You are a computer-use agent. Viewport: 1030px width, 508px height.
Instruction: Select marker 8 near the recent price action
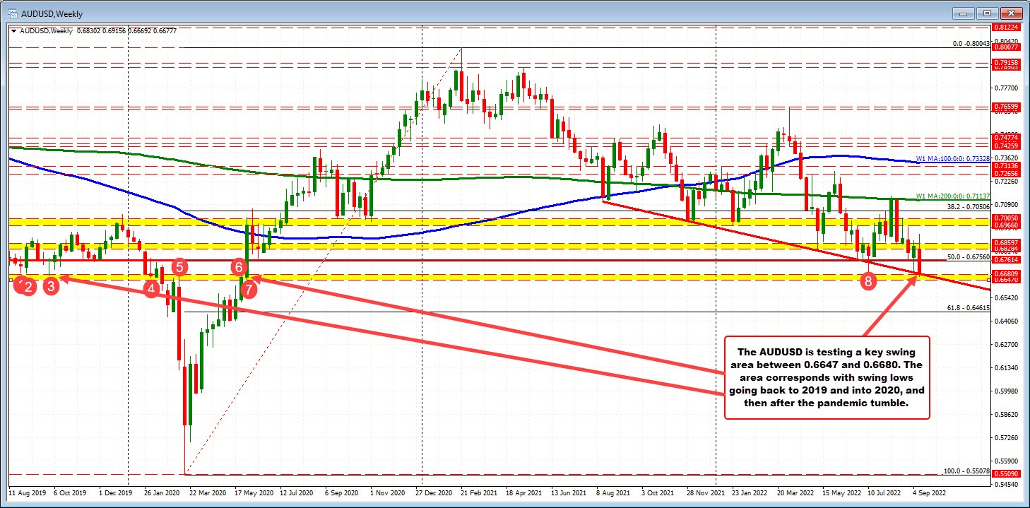(x=868, y=282)
